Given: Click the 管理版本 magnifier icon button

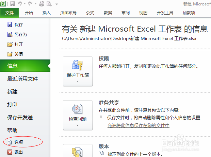Looking at the screenshot, I should tap(78, 151).
